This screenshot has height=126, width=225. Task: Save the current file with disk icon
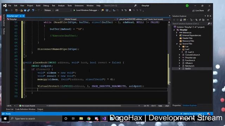[x=25, y=10]
